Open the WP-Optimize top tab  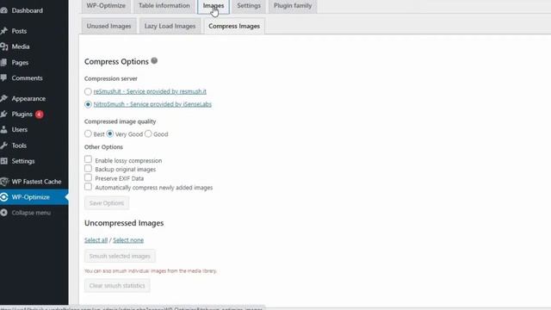106,6
